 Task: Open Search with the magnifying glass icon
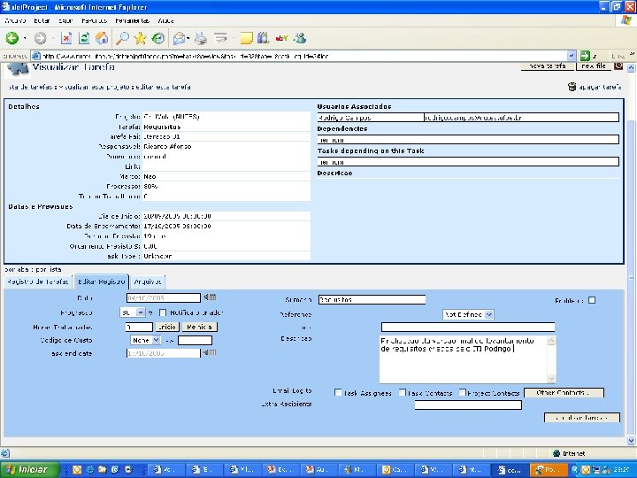point(122,38)
